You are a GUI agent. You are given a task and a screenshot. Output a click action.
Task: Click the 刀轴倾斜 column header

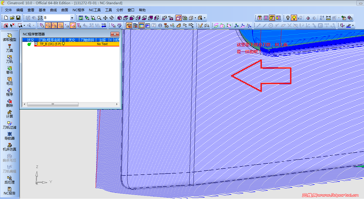[x=87, y=40]
